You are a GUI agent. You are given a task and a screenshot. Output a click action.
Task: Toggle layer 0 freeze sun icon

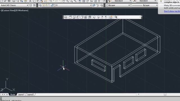click(x=46, y=5)
